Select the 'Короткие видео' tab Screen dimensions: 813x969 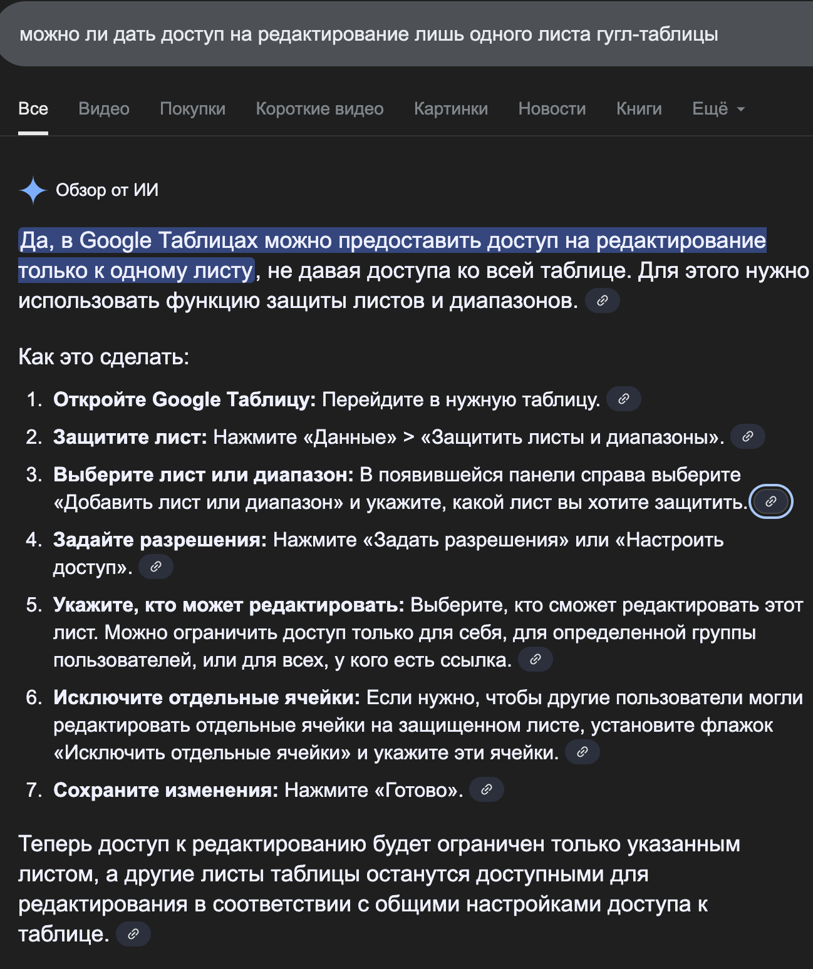pyautogui.click(x=319, y=109)
